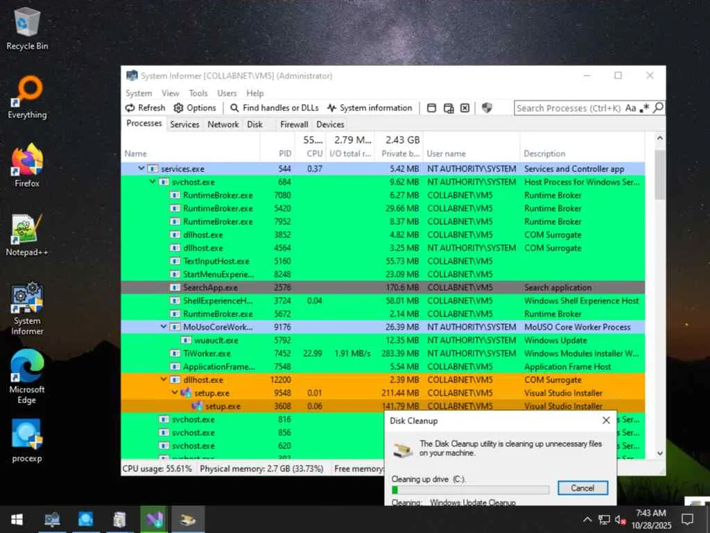Click the Refresh toolbar button
Image resolution: width=710 pixels, height=533 pixels.
(146, 108)
